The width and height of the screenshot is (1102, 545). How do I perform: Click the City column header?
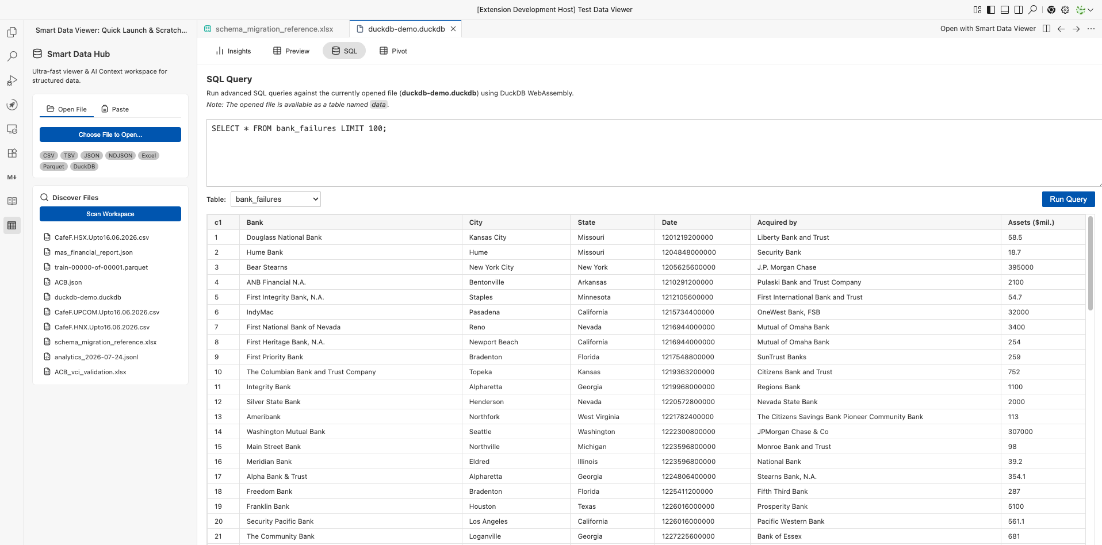(x=516, y=222)
